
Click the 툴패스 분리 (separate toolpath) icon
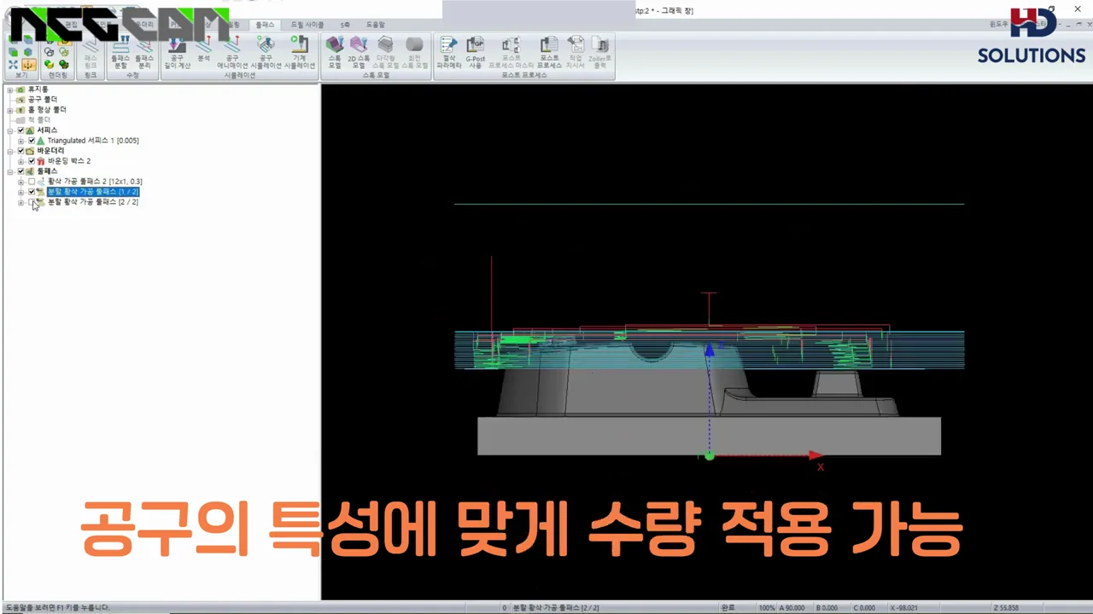tap(144, 50)
